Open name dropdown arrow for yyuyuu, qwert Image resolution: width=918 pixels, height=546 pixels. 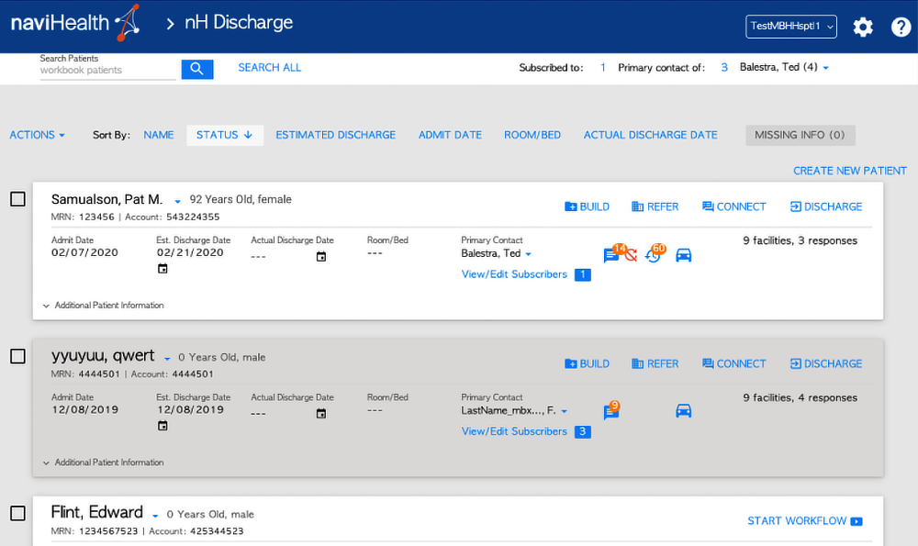click(167, 359)
